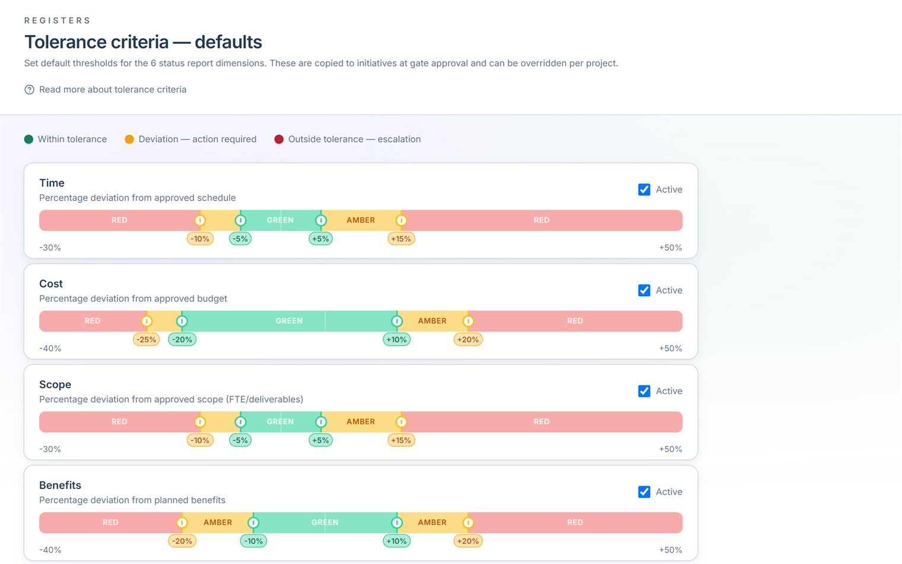The height and width of the screenshot is (564, 902).
Task: Click the 'Scope' card heading
Action: [x=55, y=385]
